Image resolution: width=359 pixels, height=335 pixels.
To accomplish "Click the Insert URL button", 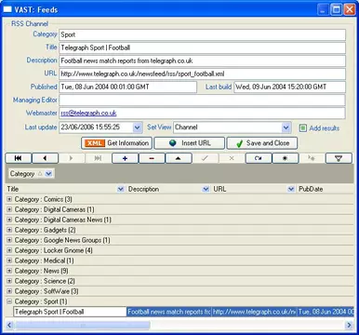I will pyautogui.click(x=190, y=143).
